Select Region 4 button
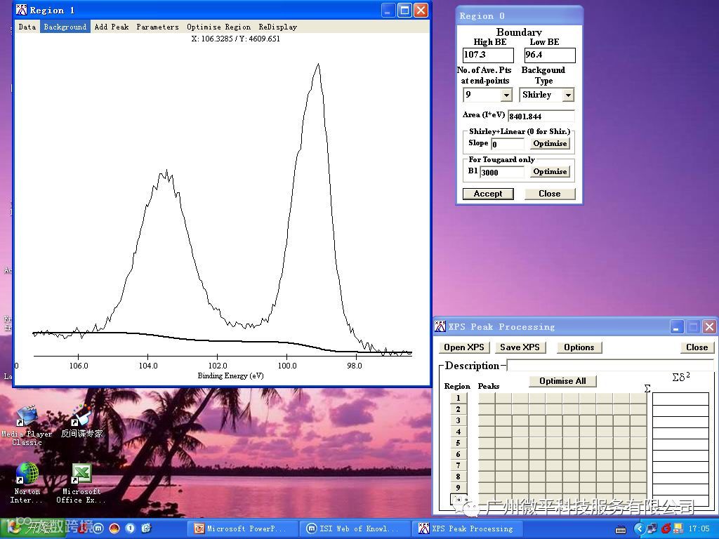The width and height of the screenshot is (719, 539). click(458, 432)
